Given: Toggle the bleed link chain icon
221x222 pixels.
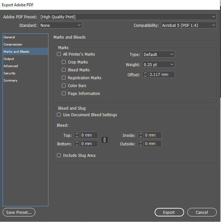Looking at the screenshot, I should coord(105,140).
